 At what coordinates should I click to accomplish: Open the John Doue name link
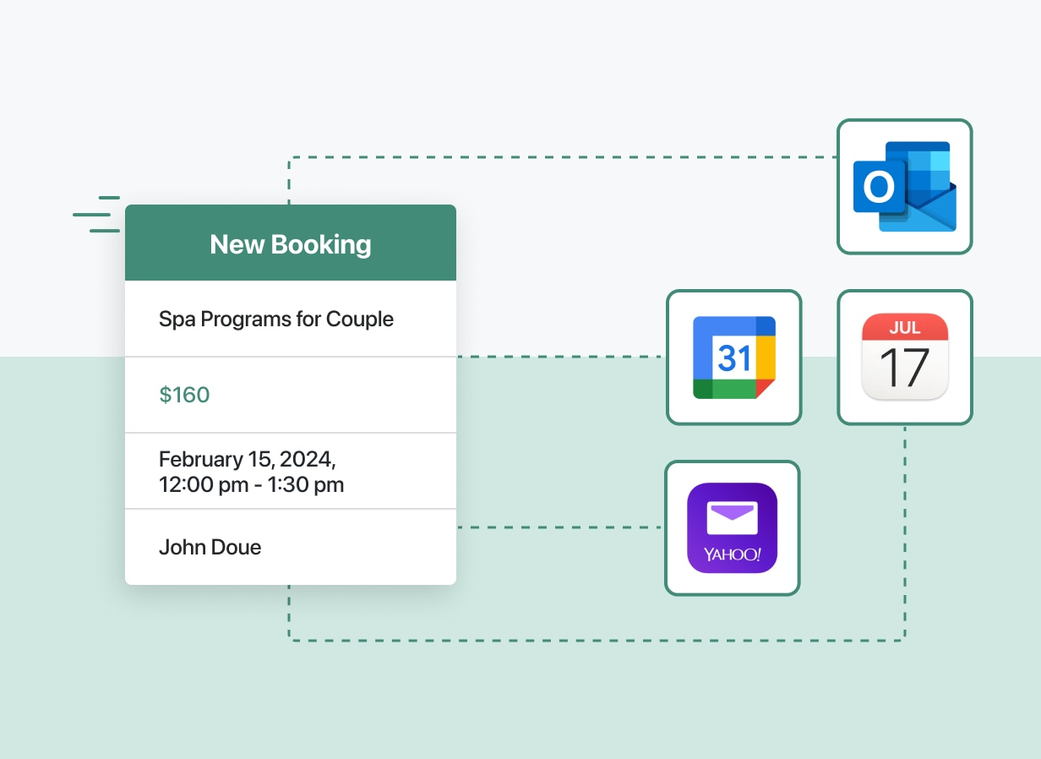click(210, 547)
